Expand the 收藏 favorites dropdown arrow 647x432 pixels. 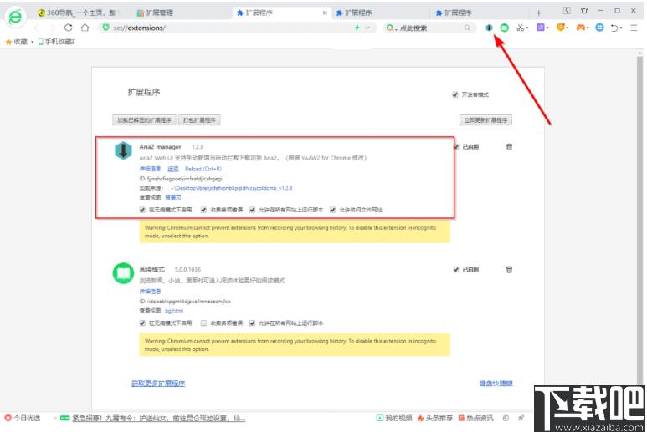pyautogui.click(x=32, y=42)
